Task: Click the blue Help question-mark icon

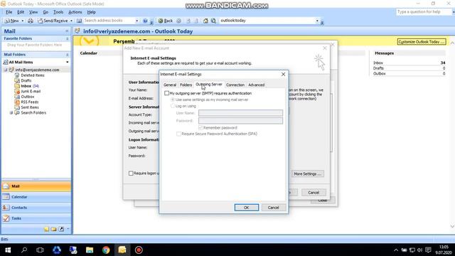Action: (x=145, y=21)
